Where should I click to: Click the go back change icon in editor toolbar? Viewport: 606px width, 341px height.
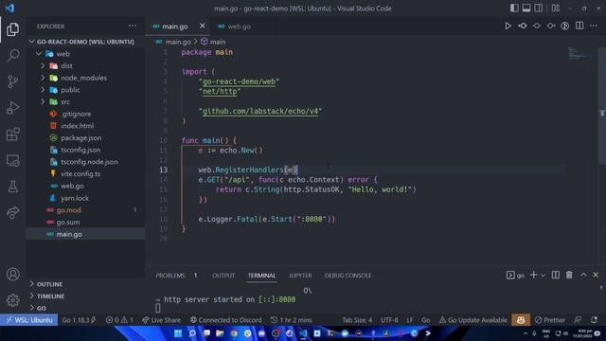tap(523, 26)
